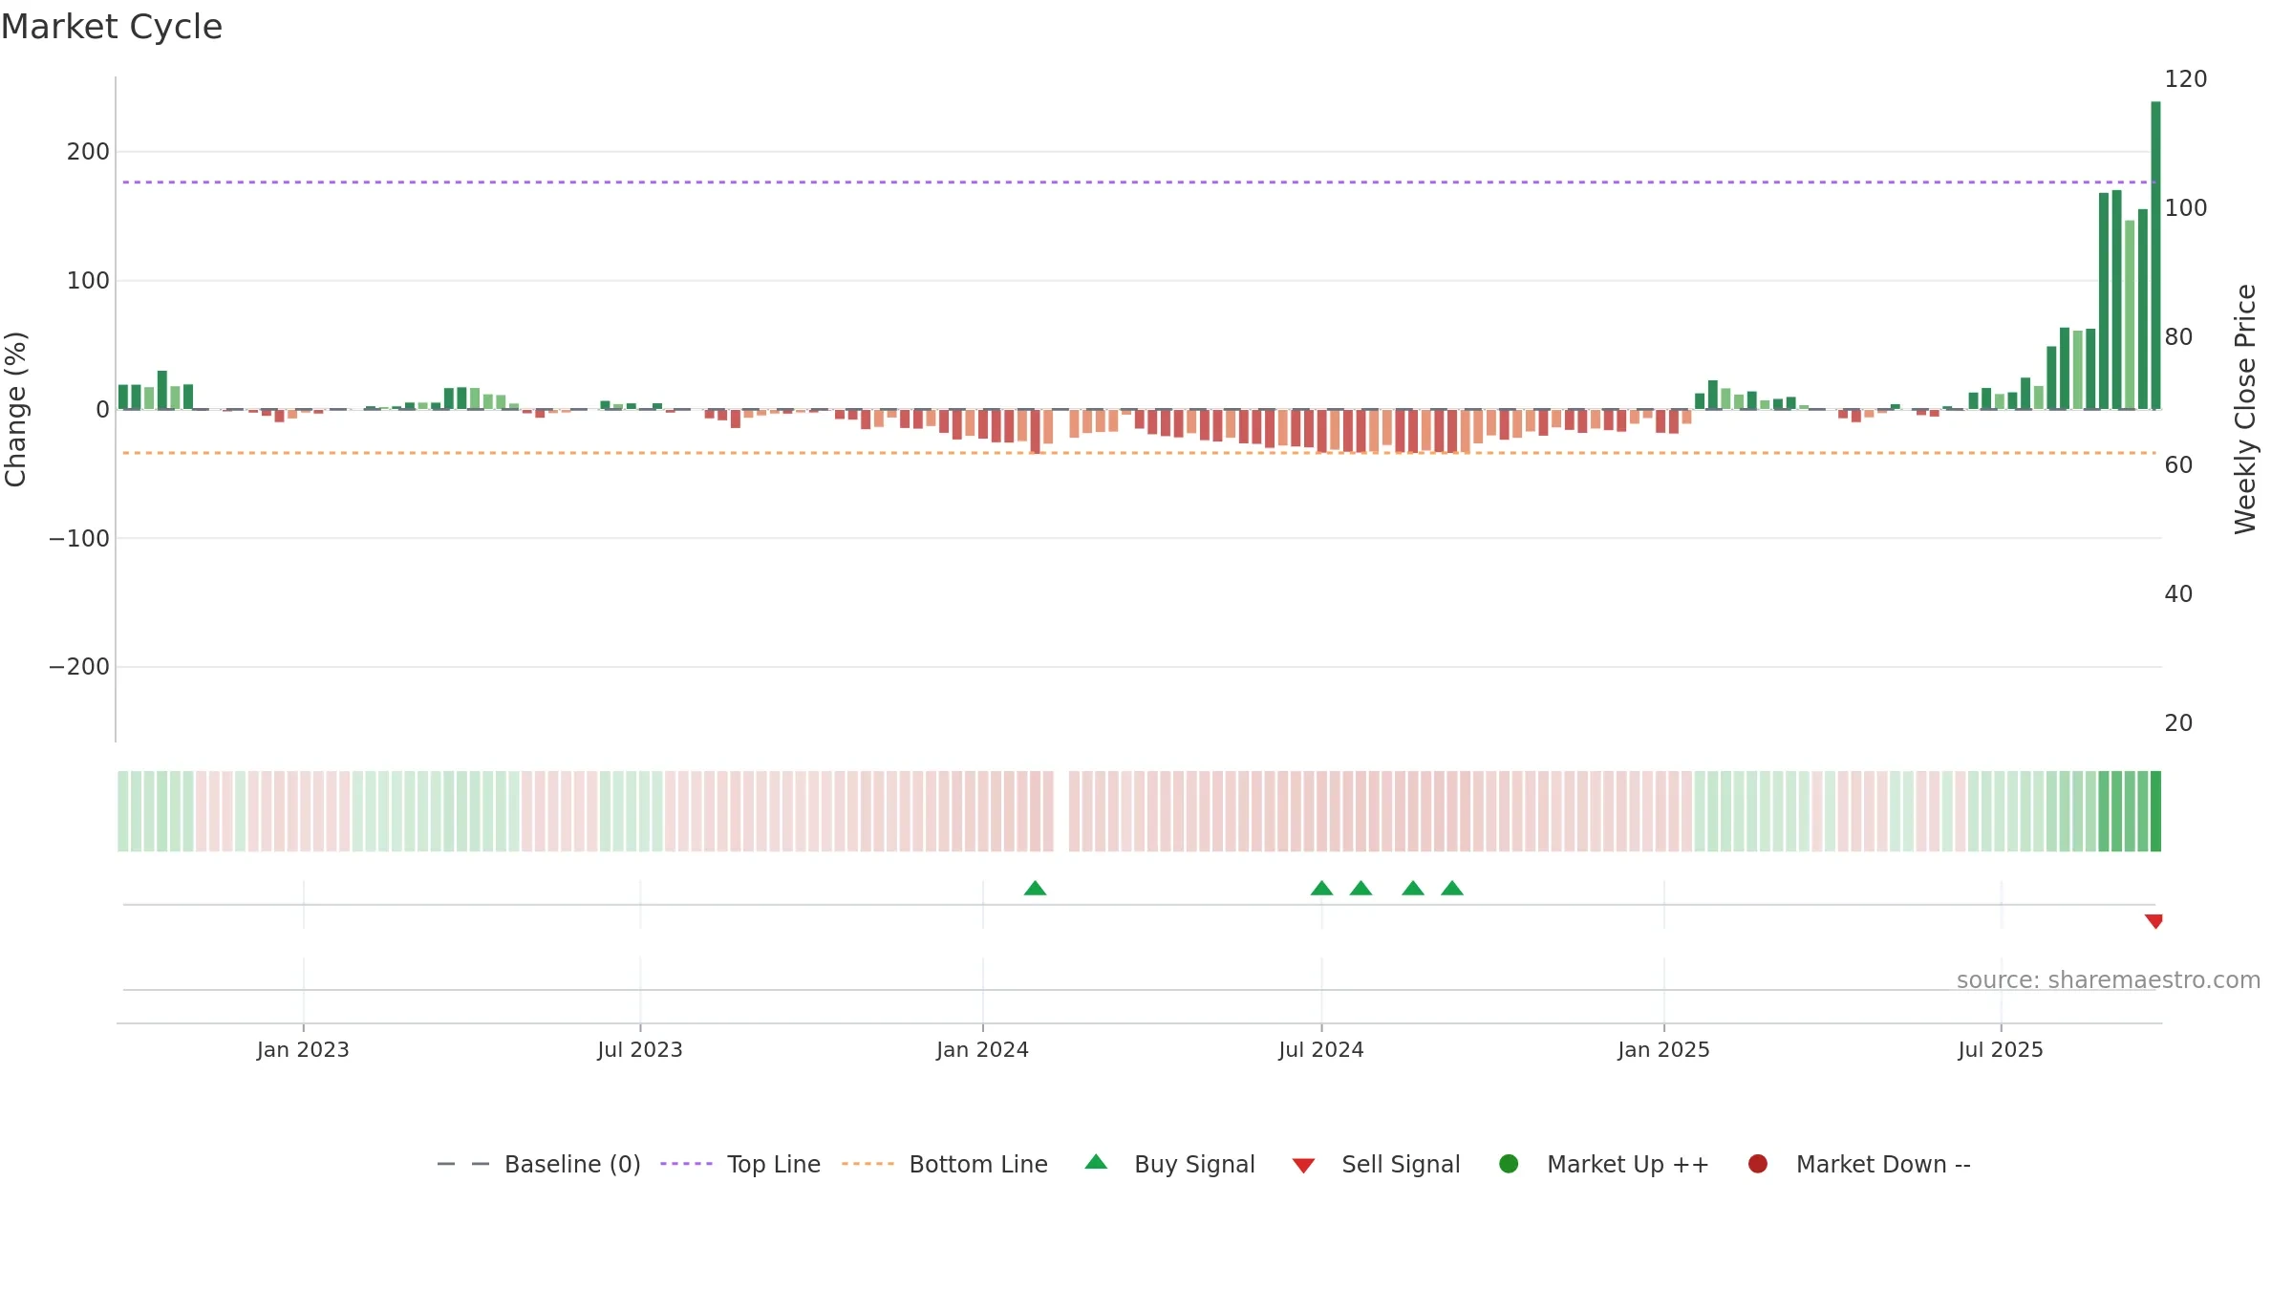The width and height of the screenshot is (2293, 1290).
Task: Click the Jul 2024 x-axis label
Action: (1321, 1049)
